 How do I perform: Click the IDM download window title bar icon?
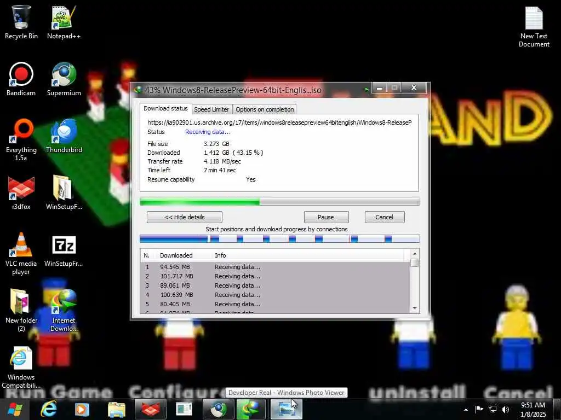(x=138, y=90)
